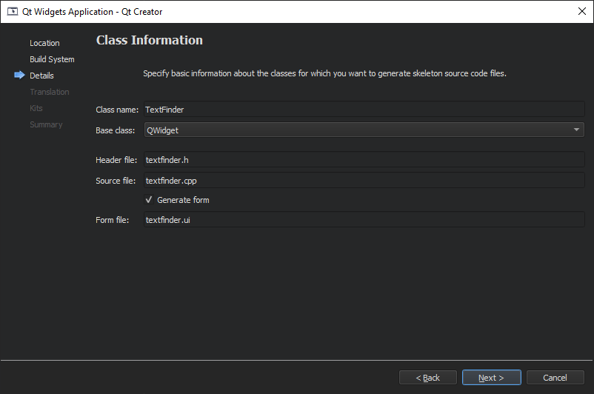This screenshot has height=394, width=594.
Task: Click the Back button
Action: (x=428, y=378)
